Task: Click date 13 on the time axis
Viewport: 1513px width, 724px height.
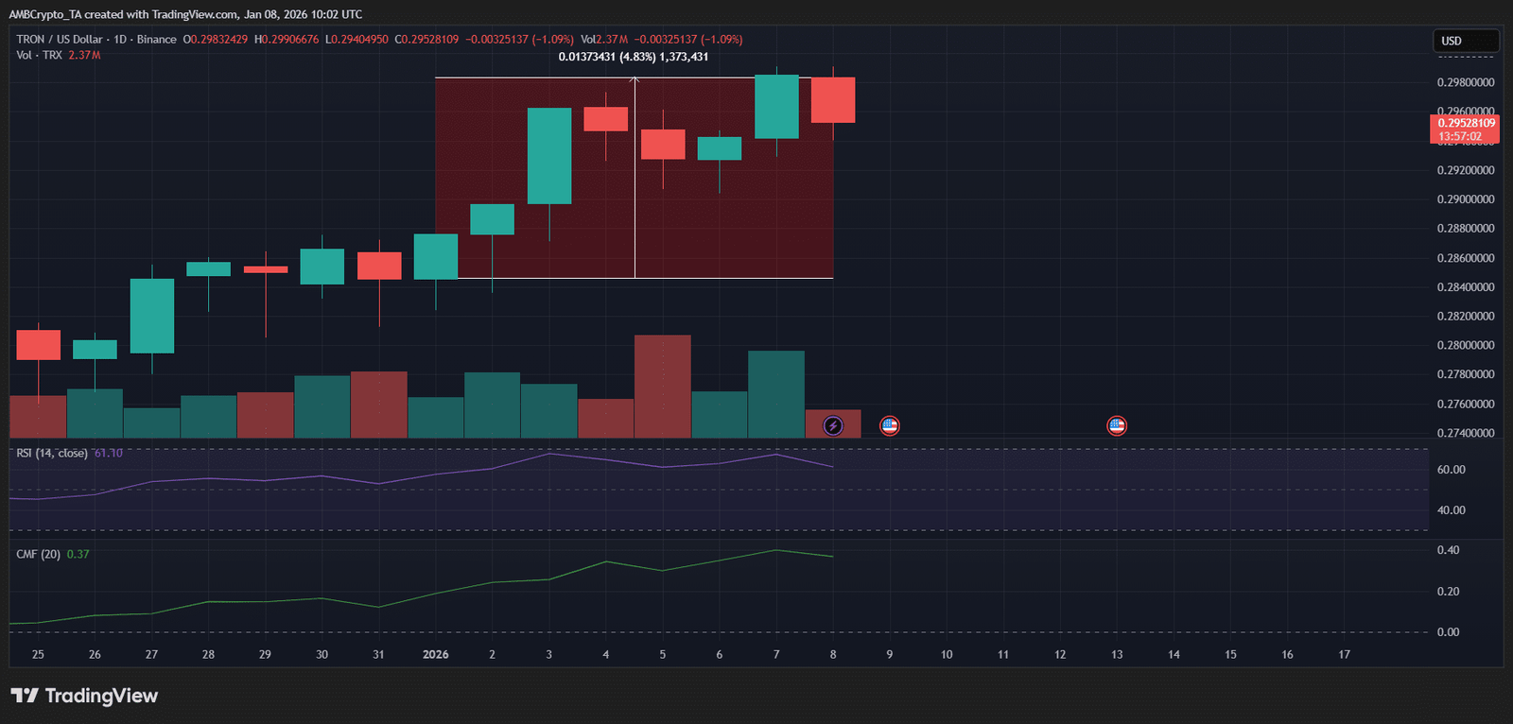Action: pyautogui.click(x=1117, y=654)
